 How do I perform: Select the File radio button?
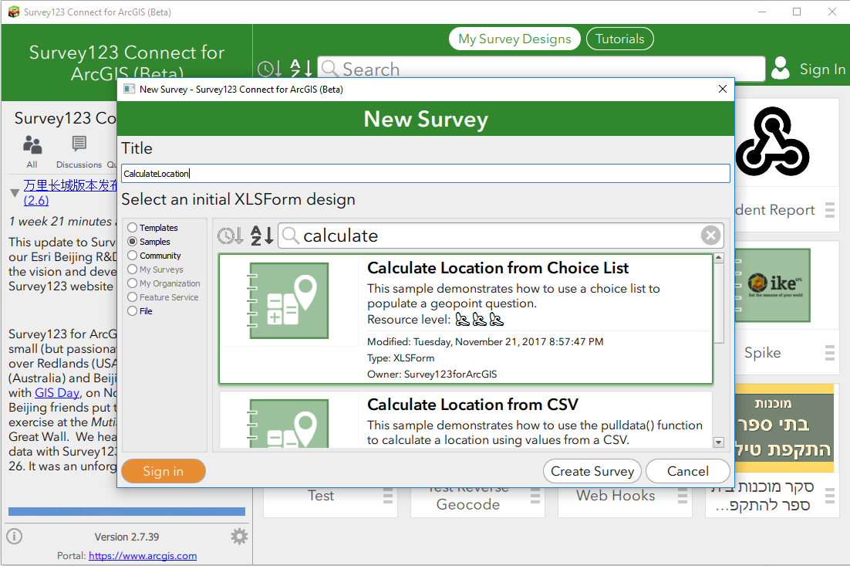[x=132, y=311]
